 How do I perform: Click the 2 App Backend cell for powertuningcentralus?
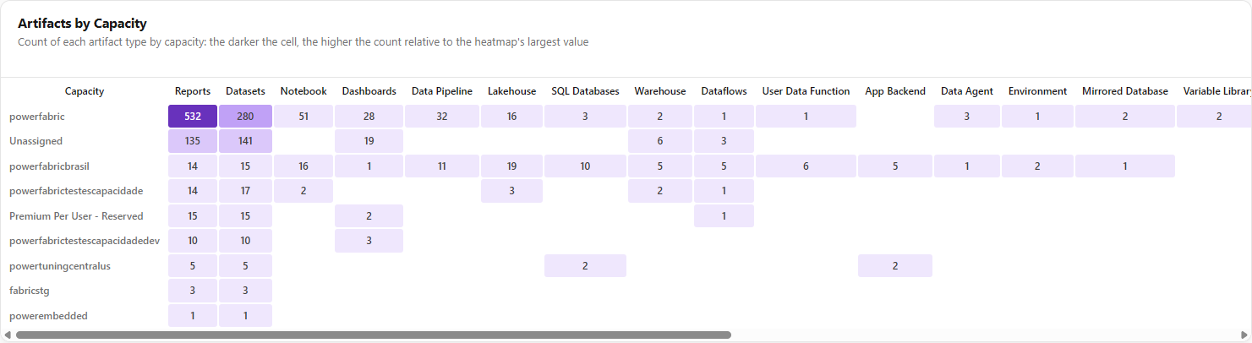coord(895,266)
